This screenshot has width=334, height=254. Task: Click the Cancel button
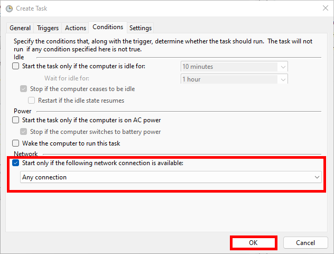click(305, 243)
